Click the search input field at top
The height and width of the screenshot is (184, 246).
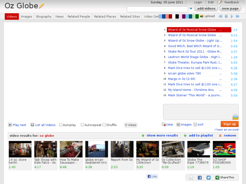pyautogui.click(x=157, y=9)
